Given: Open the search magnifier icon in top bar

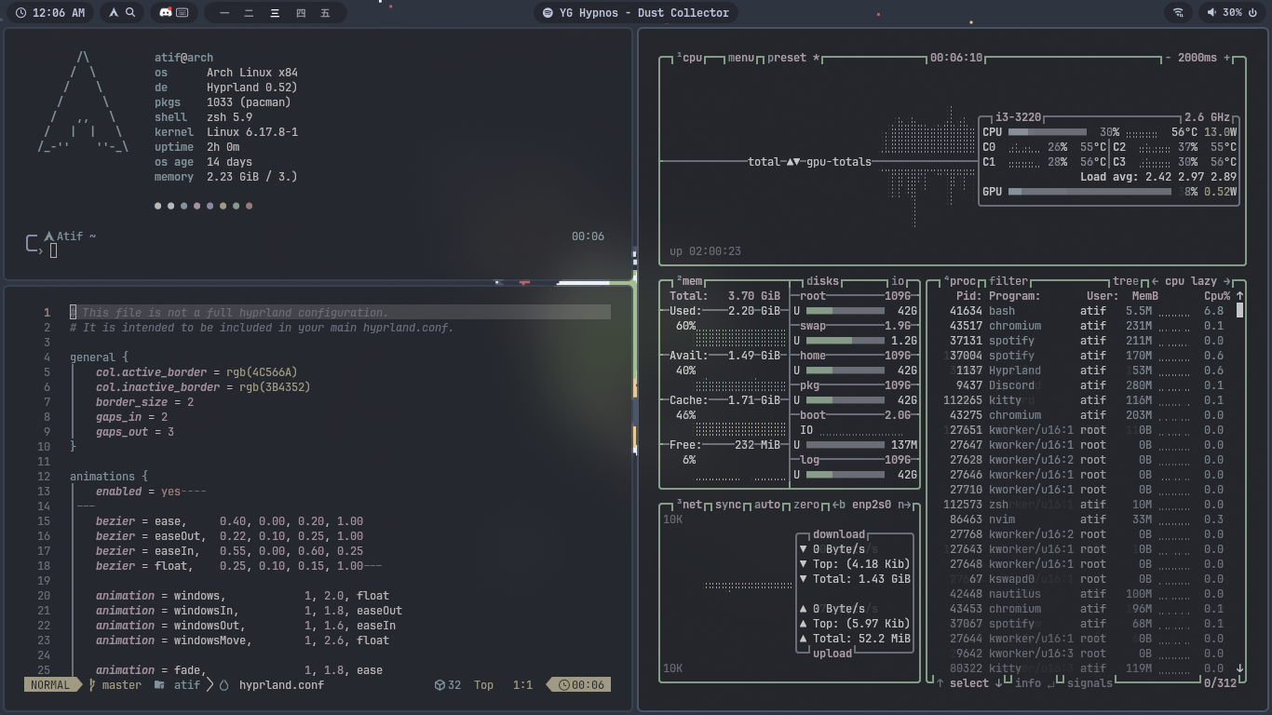Looking at the screenshot, I should [131, 13].
